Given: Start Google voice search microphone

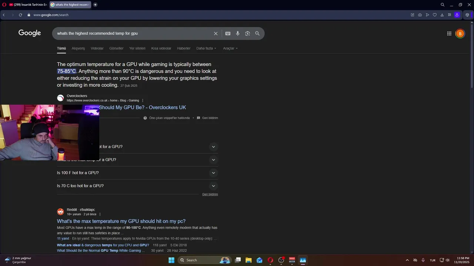Looking at the screenshot, I should [x=238, y=33].
